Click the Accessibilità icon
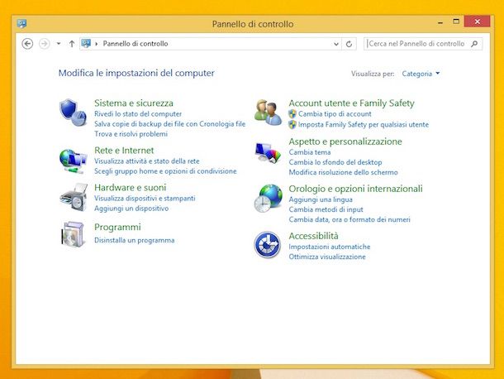Image resolution: width=504 pixels, height=379 pixels. [x=267, y=244]
